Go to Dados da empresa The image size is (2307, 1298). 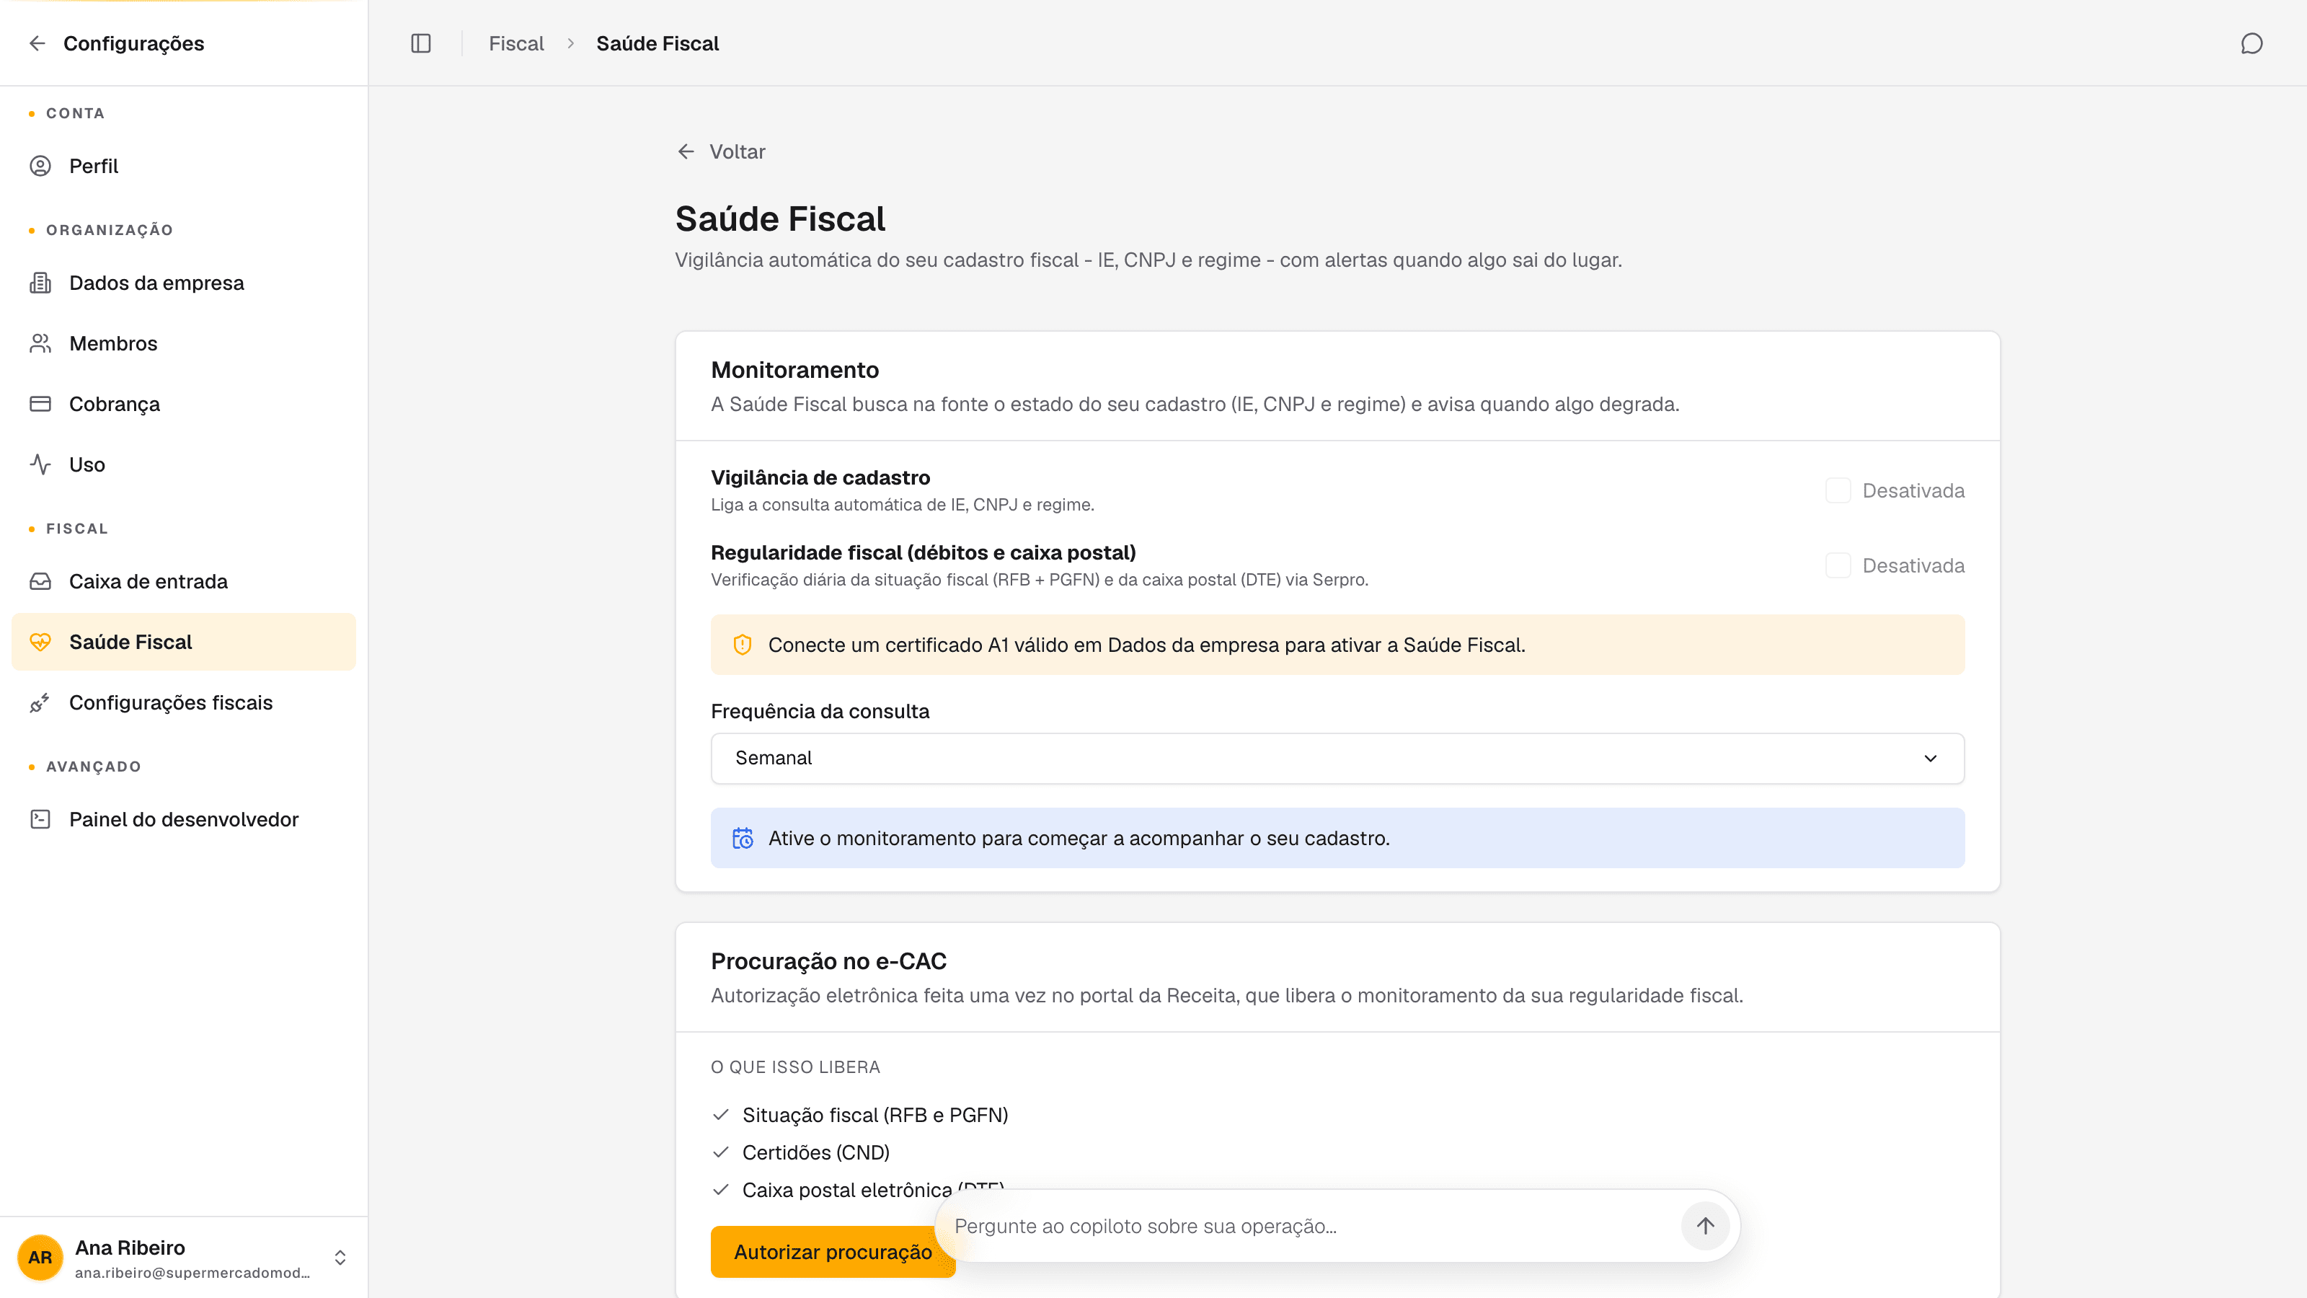coord(184,283)
